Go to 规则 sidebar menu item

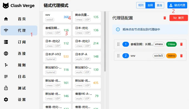tap(19, 65)
